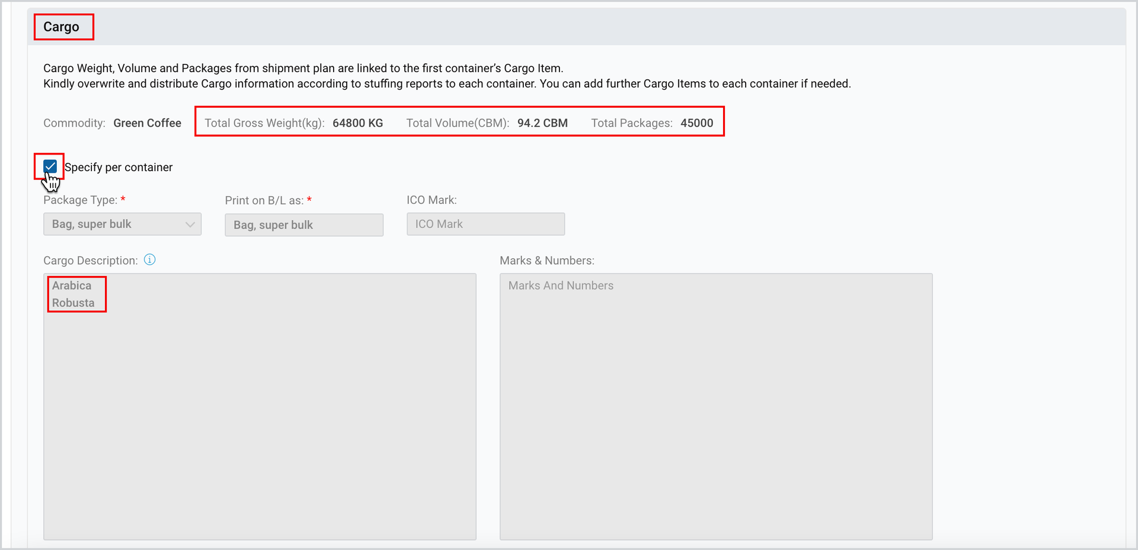Uncheck the Specify per container checkbox
The height and width of the screenshot is (550, 1138).
(x=50, y=166)
